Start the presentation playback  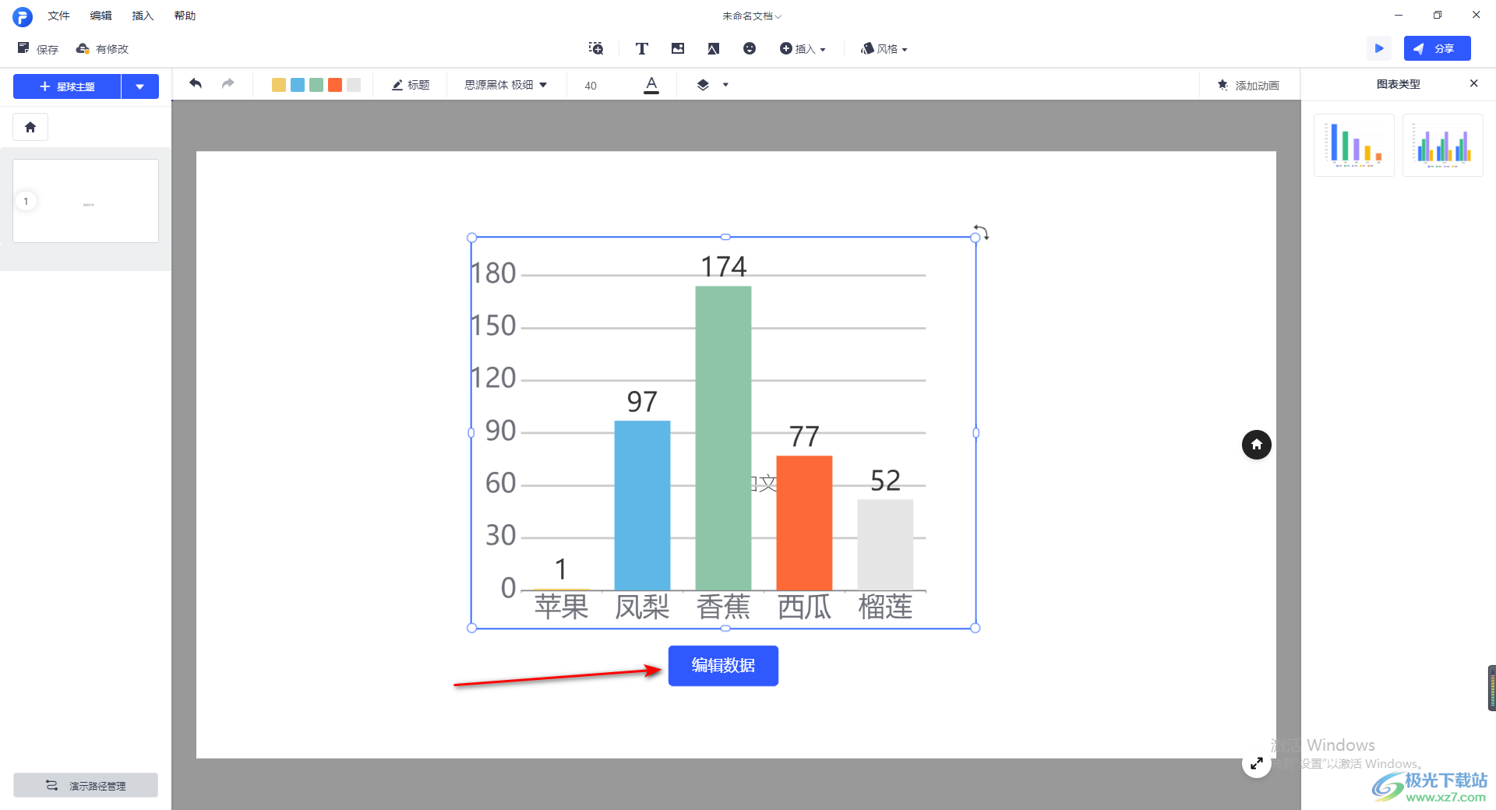point(1379,48)
